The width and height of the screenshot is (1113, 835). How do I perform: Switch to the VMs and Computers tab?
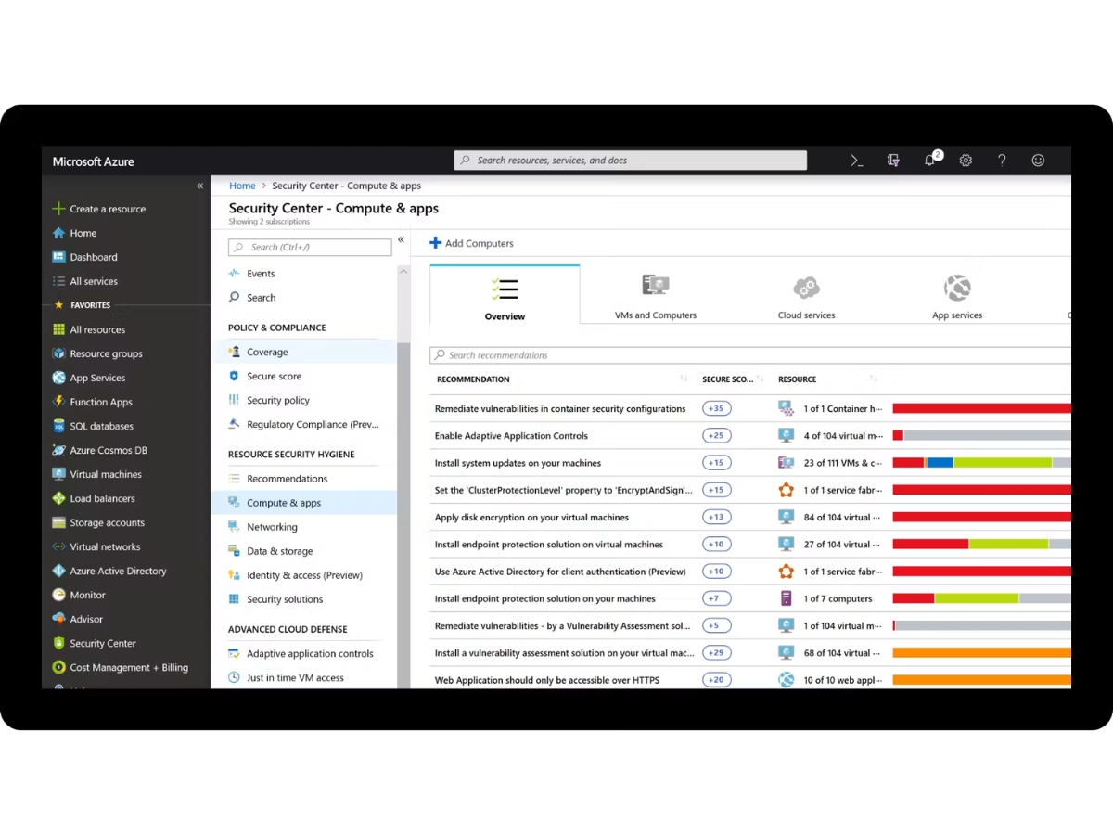656,297
